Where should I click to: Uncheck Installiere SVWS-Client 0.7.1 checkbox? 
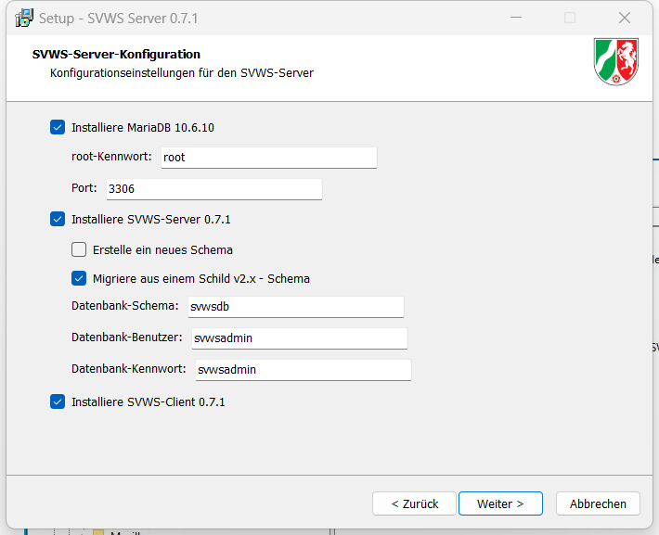coord(58,401)
